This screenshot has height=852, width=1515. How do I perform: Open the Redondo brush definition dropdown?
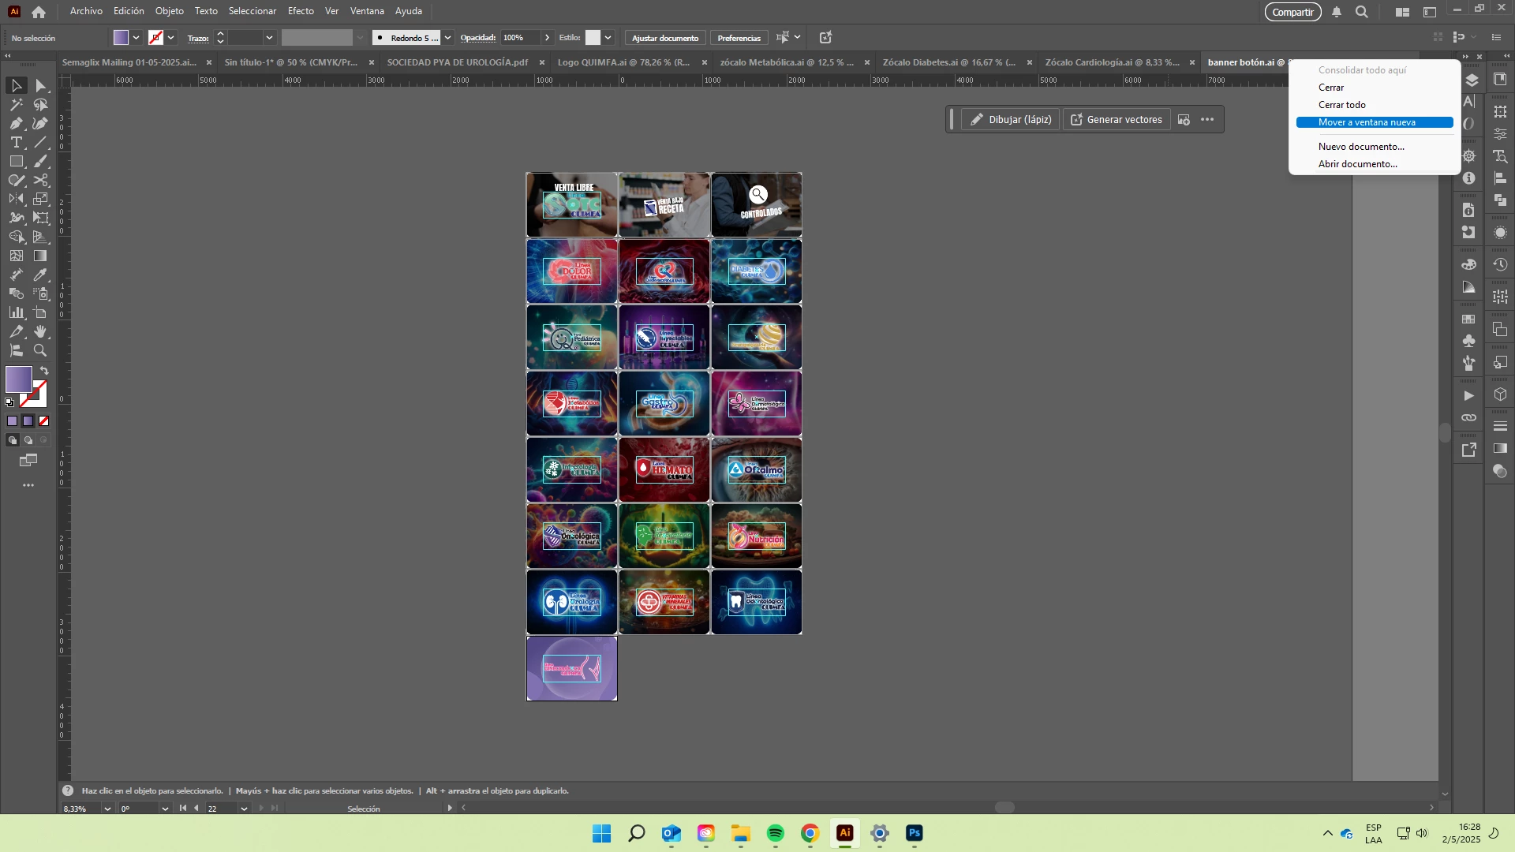[447, 38]
